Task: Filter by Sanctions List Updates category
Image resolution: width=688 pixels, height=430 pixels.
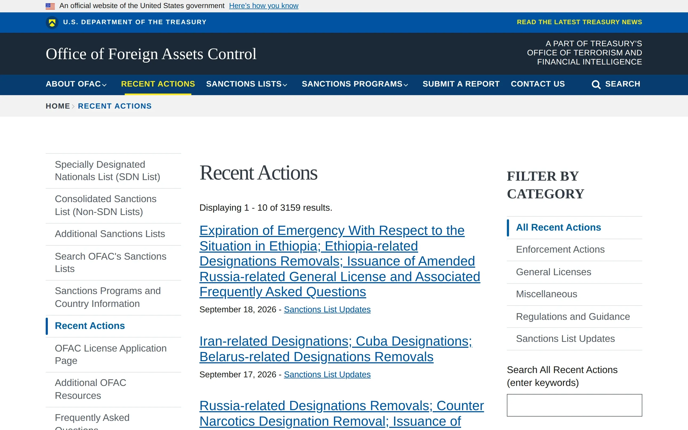Action: tap(574, 339)
